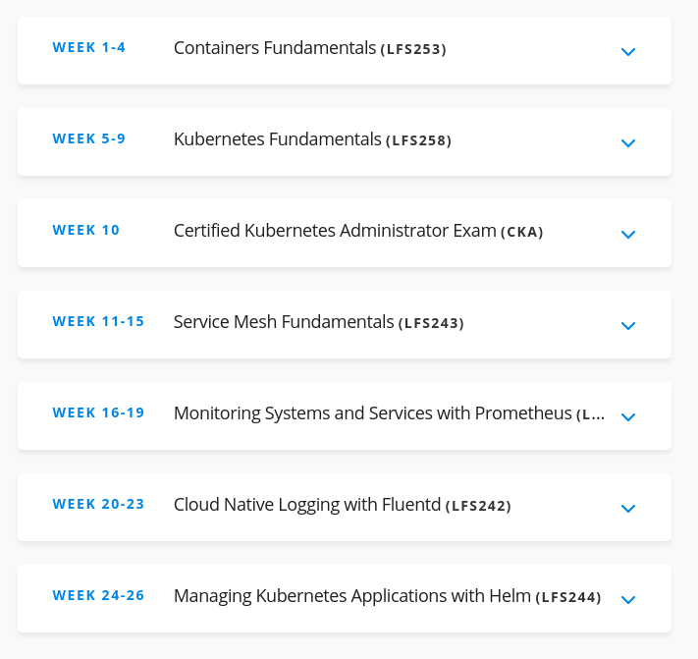Click the WEEK 10 label

86,230
